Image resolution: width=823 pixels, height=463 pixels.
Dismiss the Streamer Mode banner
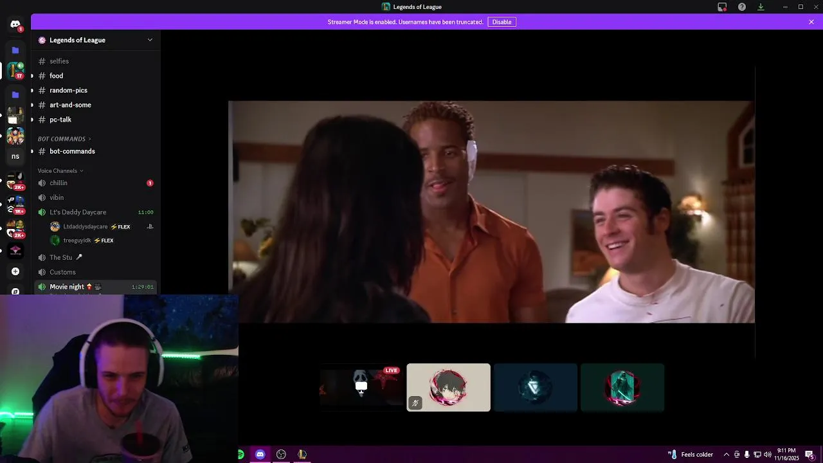tap(811, 22)
